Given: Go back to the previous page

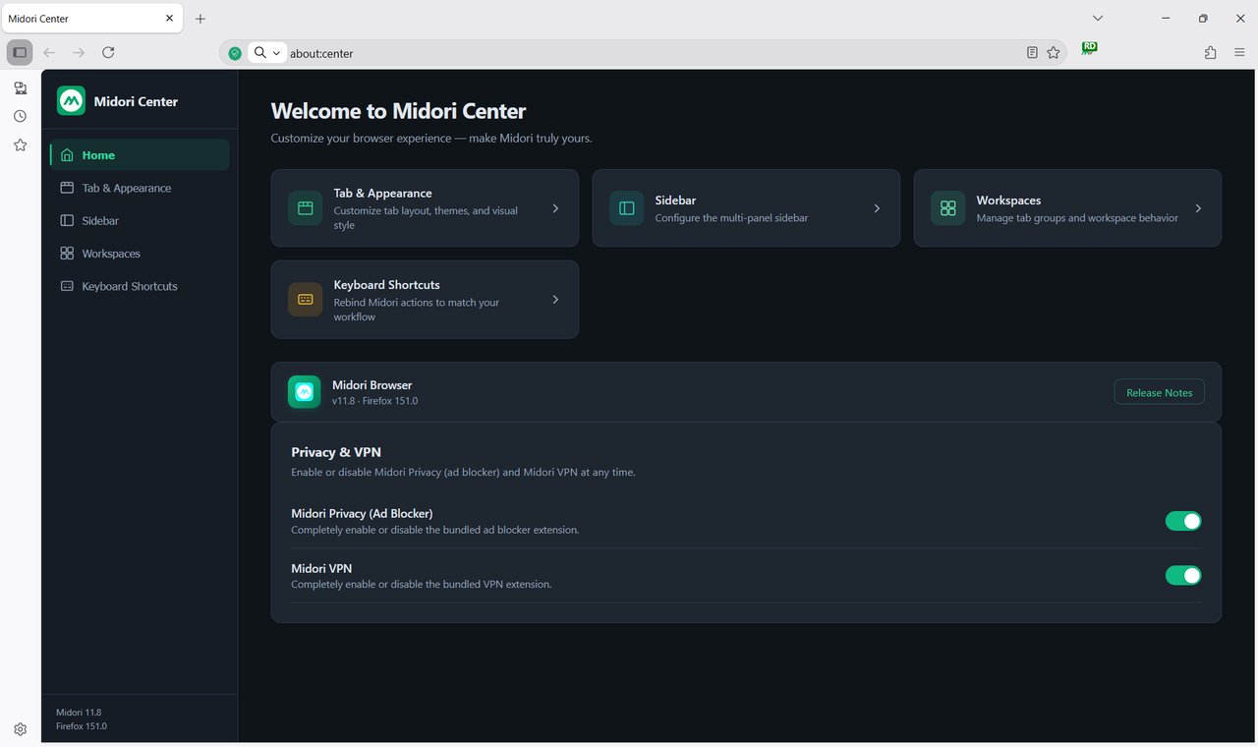Looking at the screenshot, I should click(x=49, y=52).
